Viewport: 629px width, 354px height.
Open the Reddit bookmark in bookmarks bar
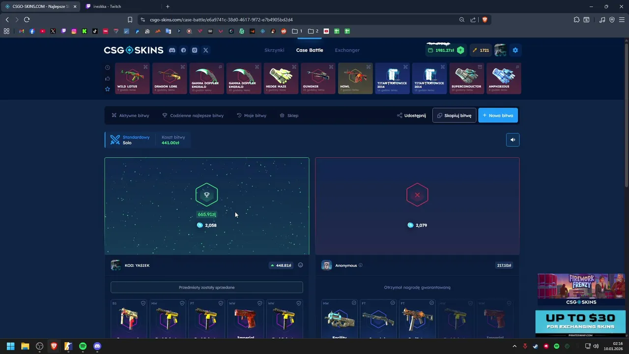coord(284,31)
